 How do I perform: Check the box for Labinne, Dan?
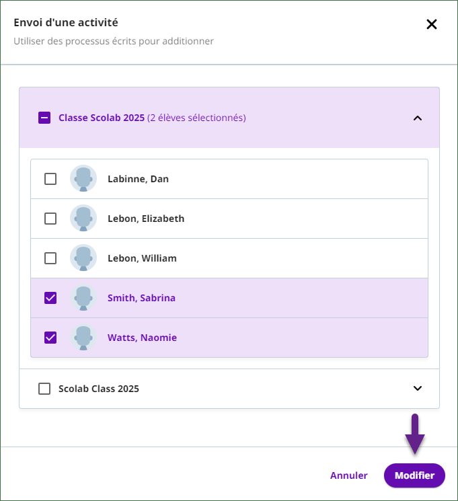[50, 179]
